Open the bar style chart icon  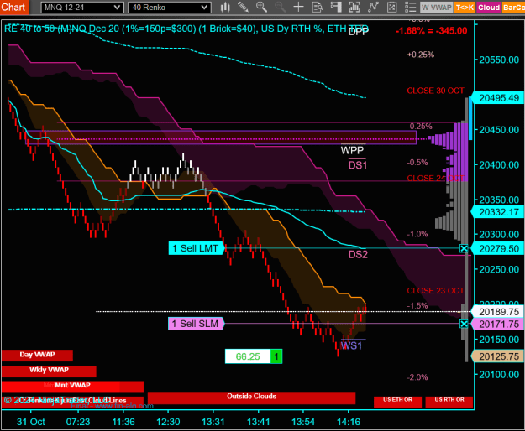click(x=225, y=7)
